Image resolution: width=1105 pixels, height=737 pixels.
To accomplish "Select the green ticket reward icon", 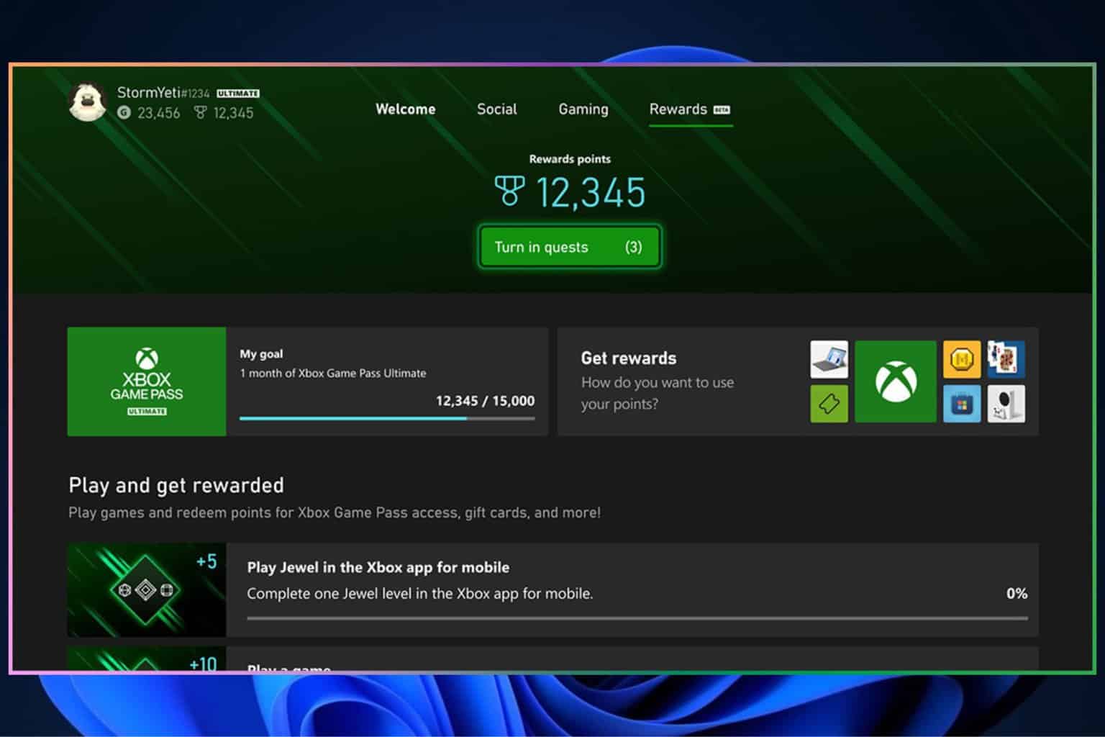I will [x=829, y=404].
